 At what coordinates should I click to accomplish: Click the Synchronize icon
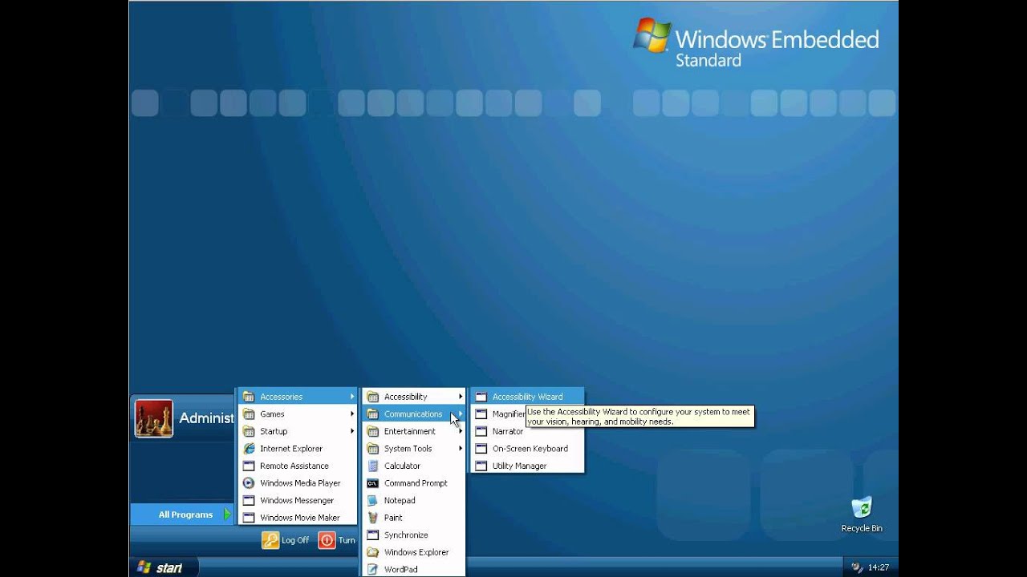click(373, 535)
